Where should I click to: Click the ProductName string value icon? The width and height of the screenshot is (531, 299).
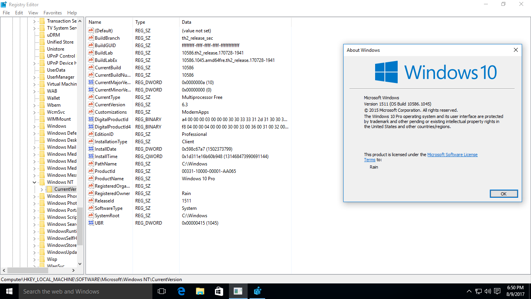point(91,179)
